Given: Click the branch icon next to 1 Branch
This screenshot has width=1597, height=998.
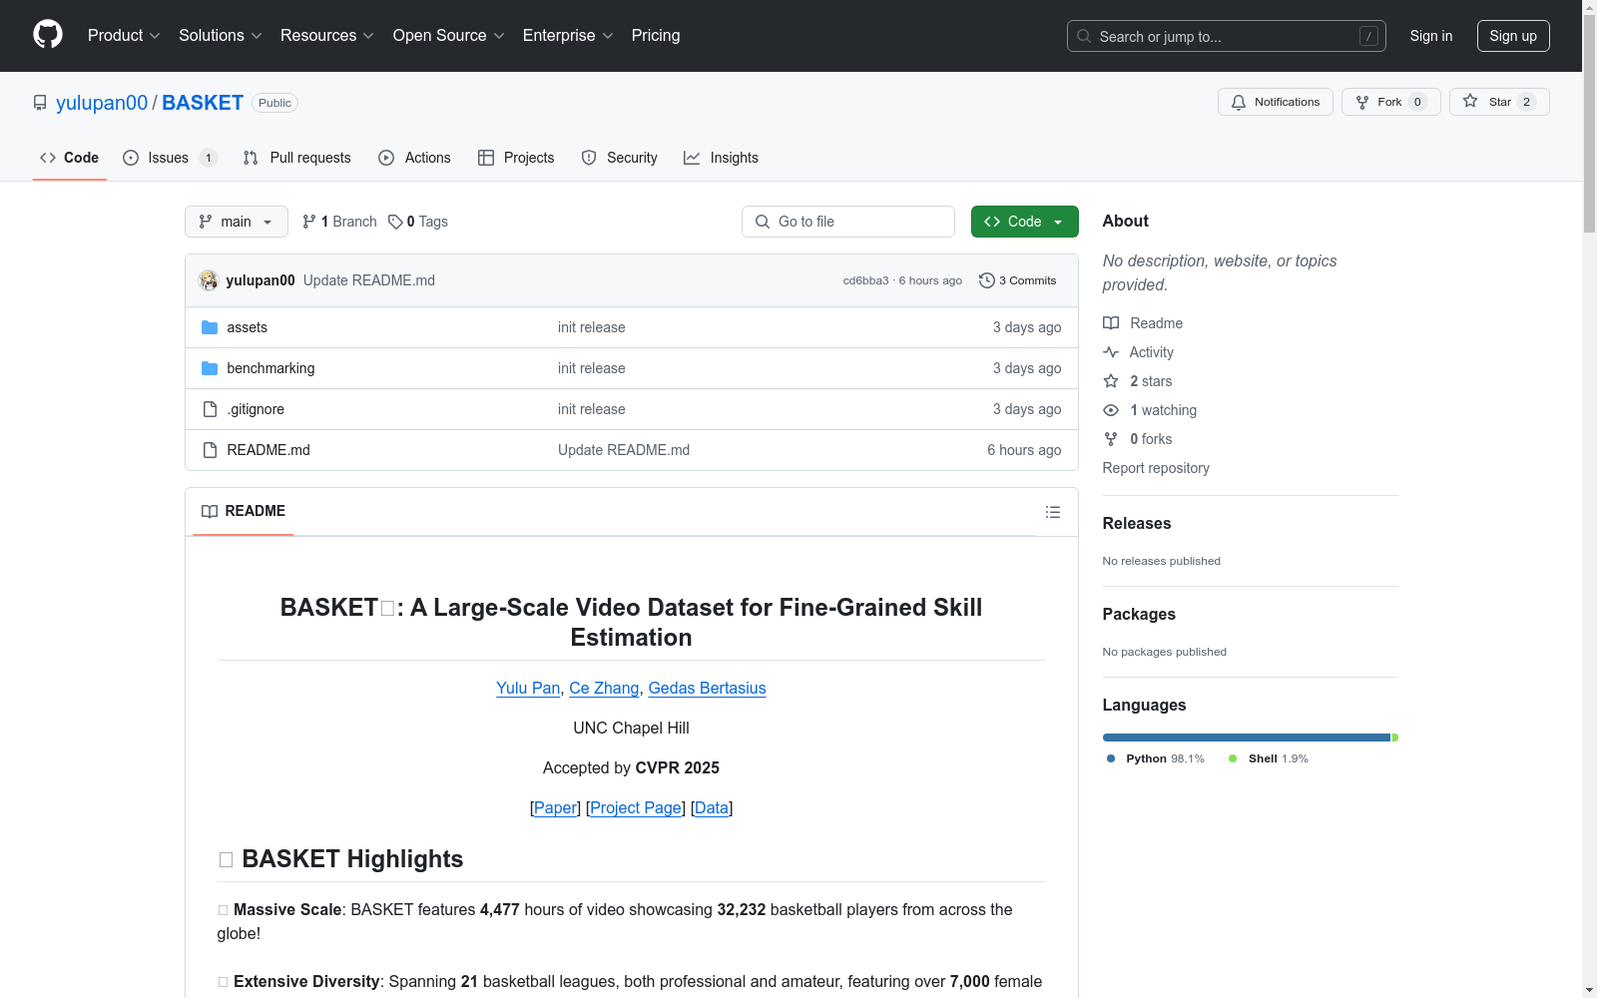Looking at the screenshot, I should (x=309, y=222).
